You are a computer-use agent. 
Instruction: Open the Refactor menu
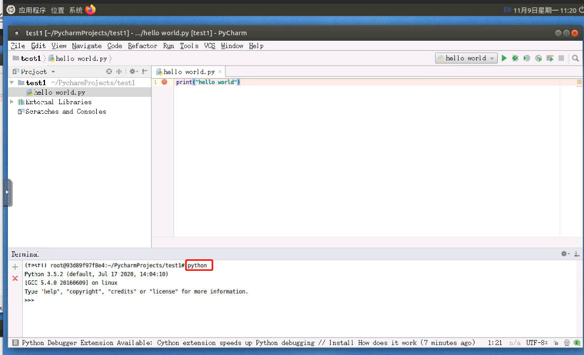(143, 46)
